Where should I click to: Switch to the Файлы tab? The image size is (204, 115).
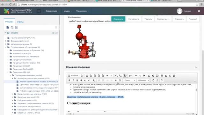(x=20, y=22)
